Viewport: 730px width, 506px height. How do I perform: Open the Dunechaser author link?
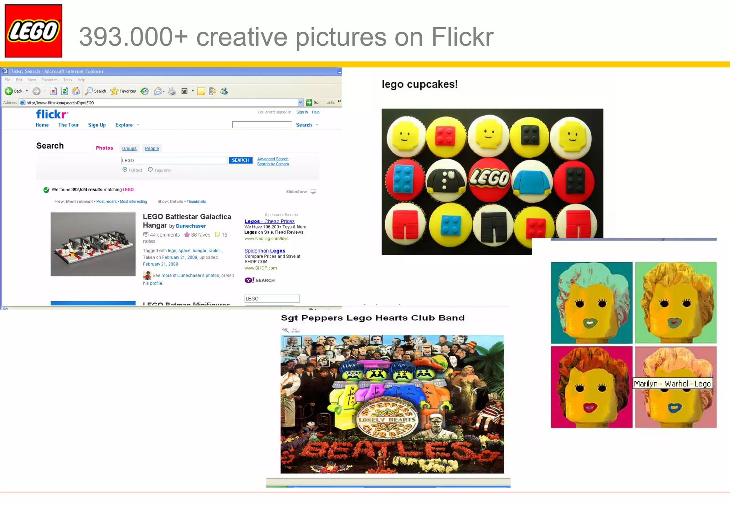coord(191,226)
